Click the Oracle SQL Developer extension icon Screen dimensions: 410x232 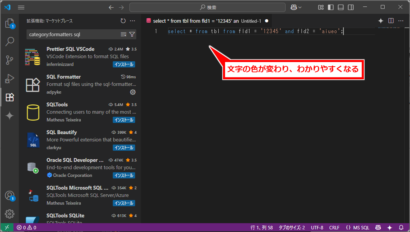pyautogui.click(x=33, y=168)
